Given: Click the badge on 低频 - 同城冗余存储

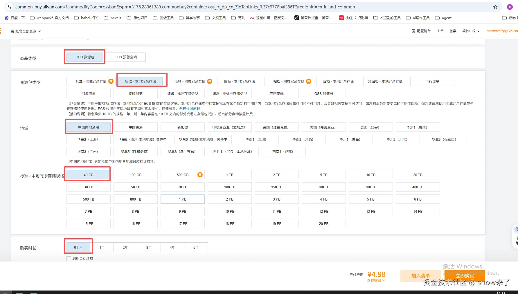Looking at the screenshot, I should point(210,81).
